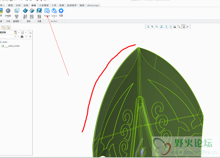Open the 工具 tab

pos(54,5)
